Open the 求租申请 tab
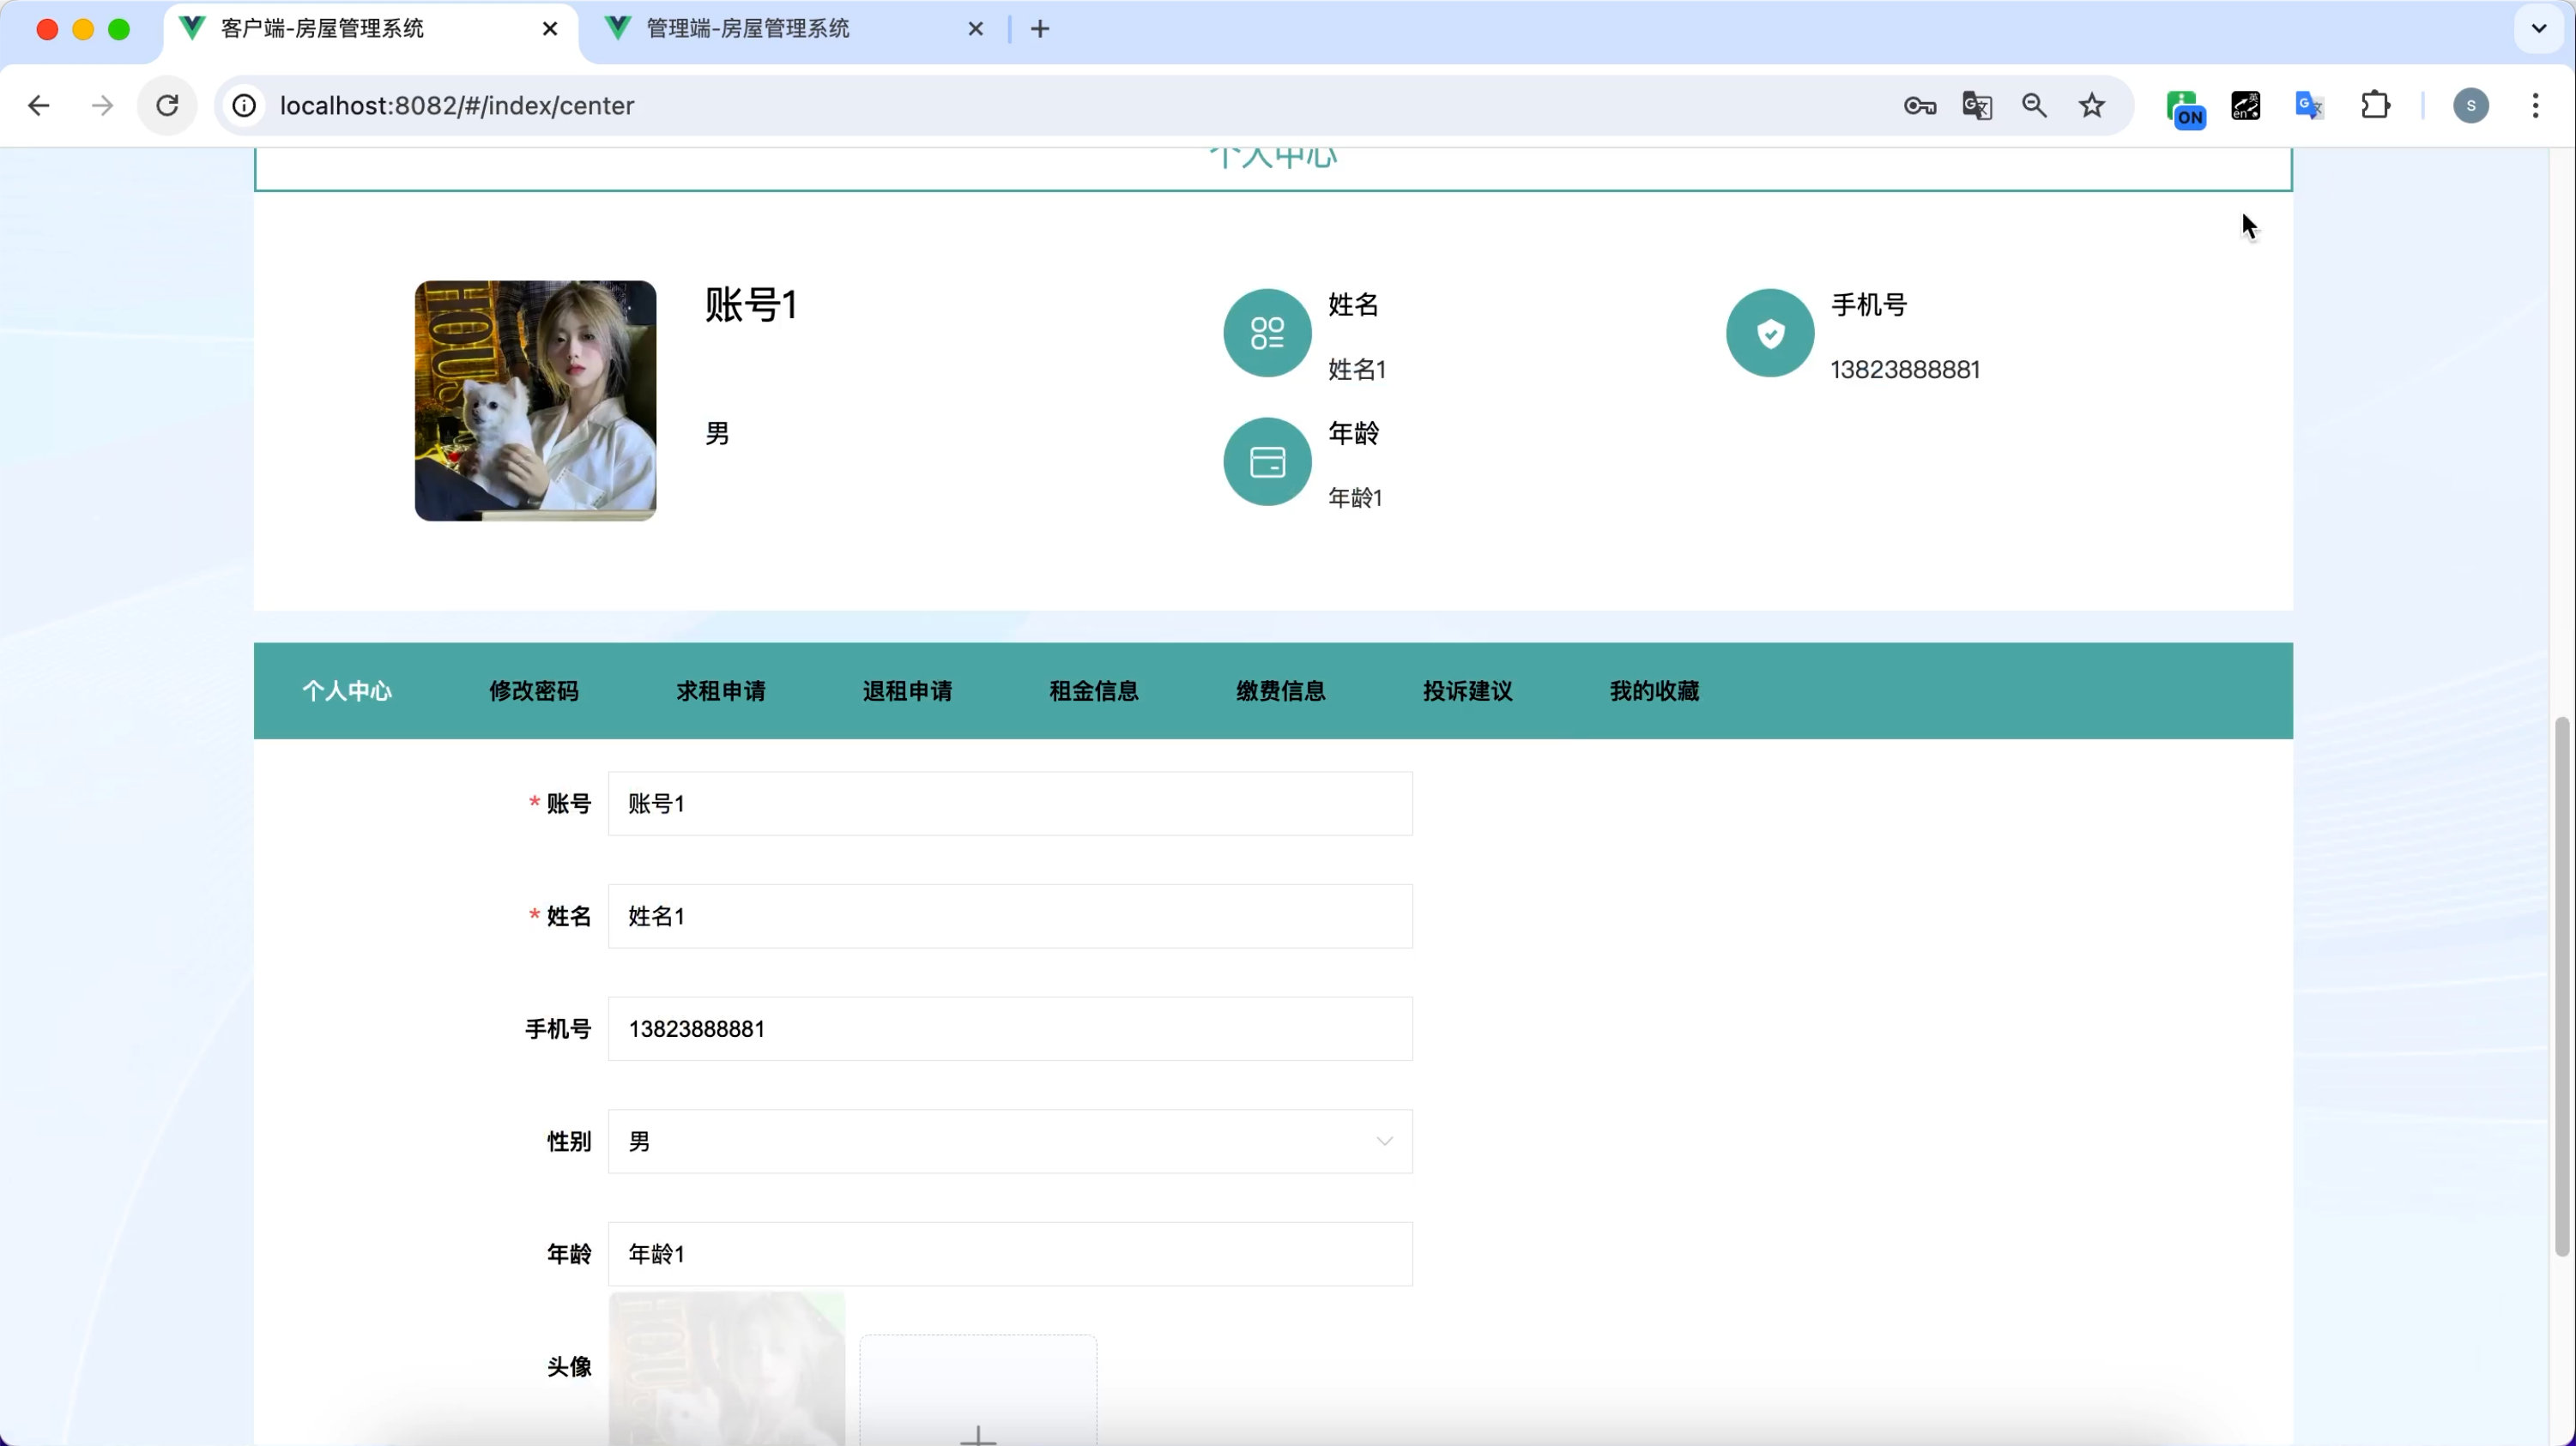 point(720,690)
